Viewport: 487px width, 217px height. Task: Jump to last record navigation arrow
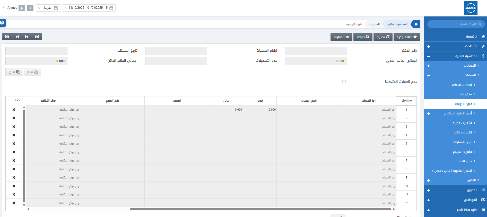[x=37, y=37]
